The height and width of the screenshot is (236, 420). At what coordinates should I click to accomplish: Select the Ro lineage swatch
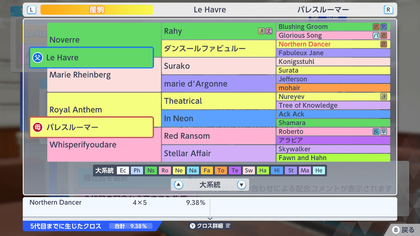point(165,170)
